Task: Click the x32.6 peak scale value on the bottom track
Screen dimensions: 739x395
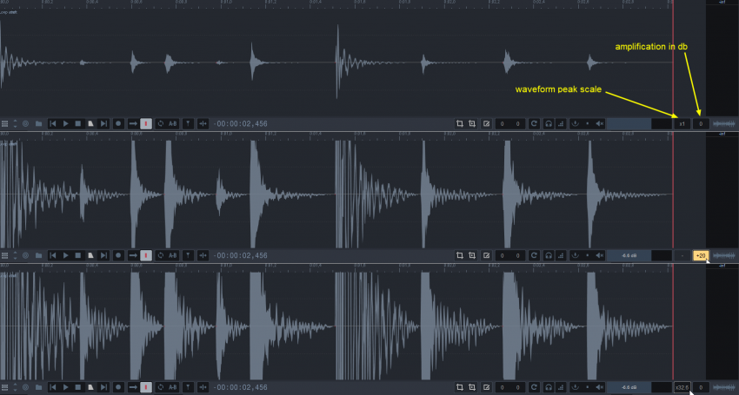Action: pyautogui.click(x=682, y=387)
